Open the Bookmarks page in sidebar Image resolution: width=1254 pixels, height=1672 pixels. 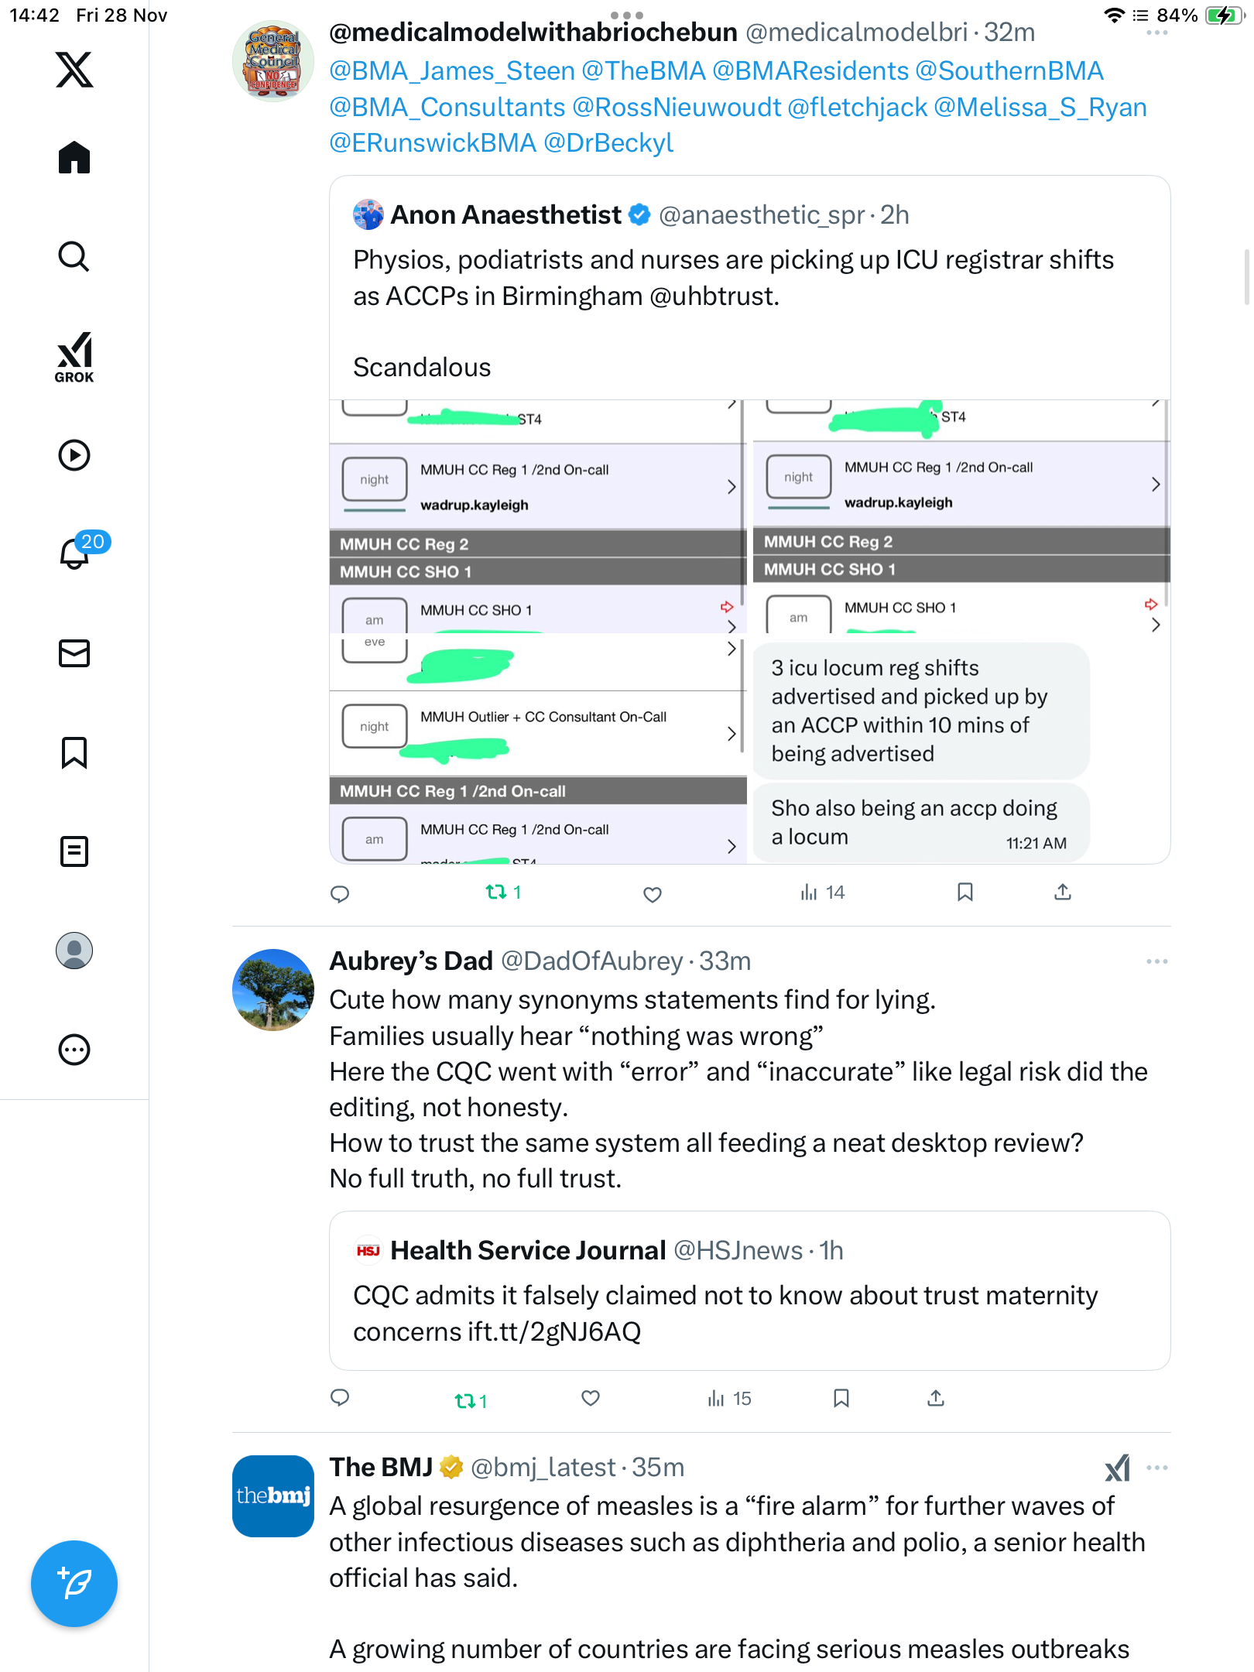click(x=74, y=752)
